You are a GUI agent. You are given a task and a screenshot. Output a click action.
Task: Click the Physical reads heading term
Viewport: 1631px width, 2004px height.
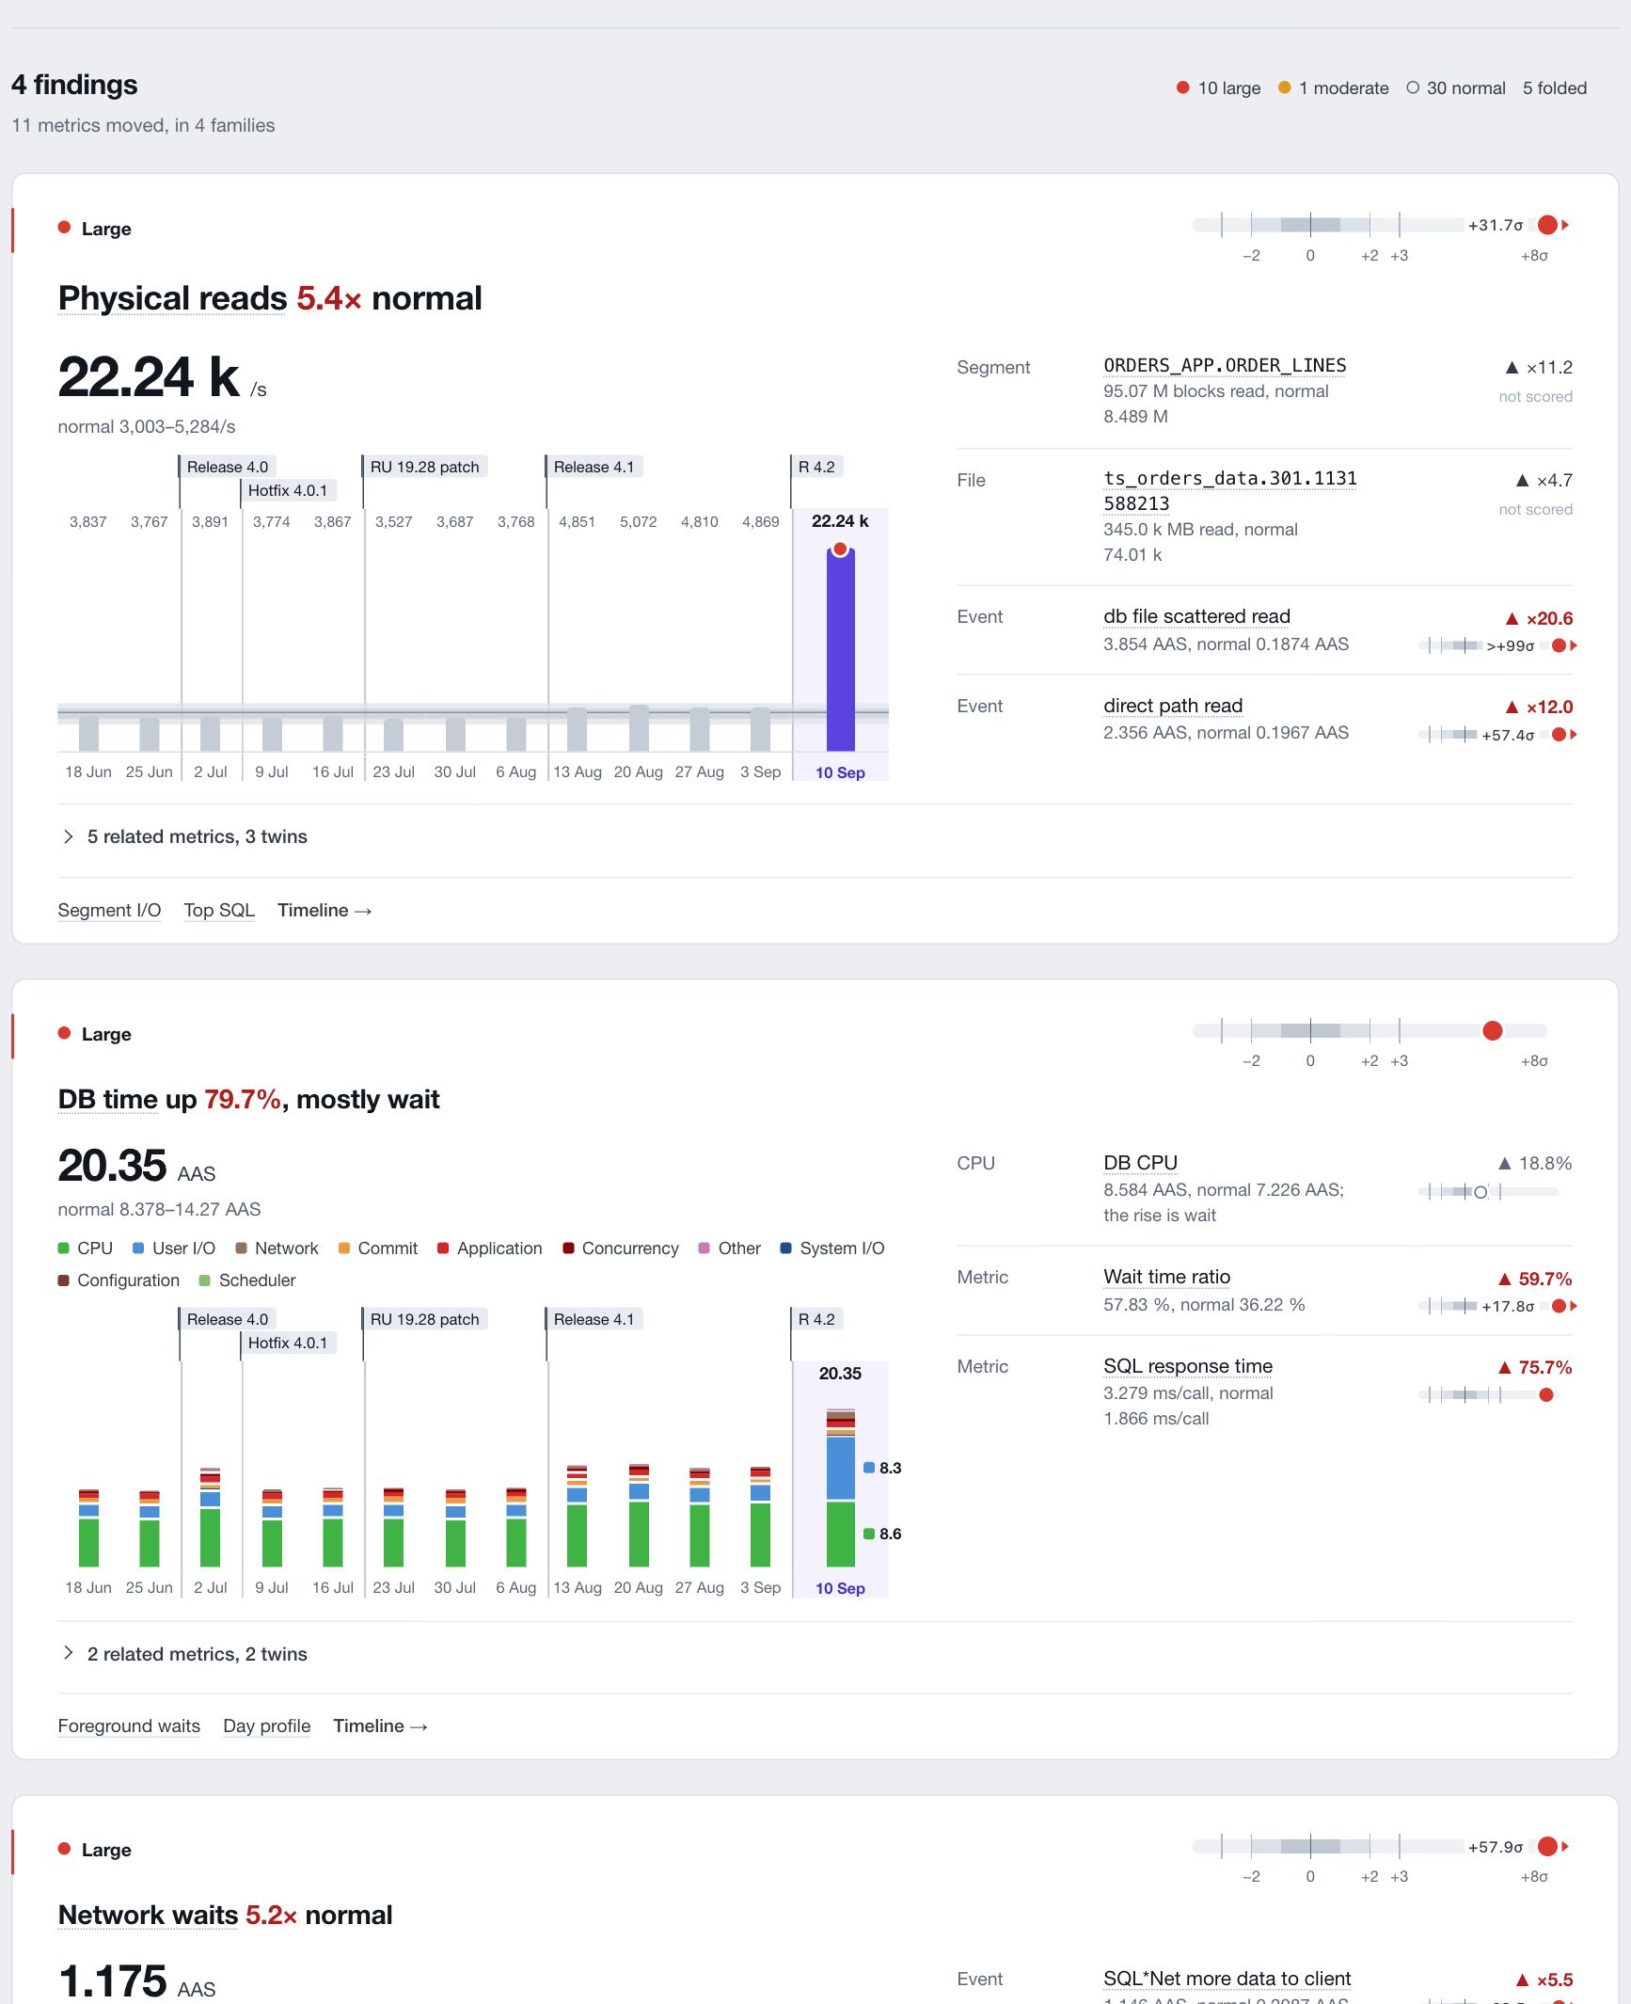coord(172,298)
